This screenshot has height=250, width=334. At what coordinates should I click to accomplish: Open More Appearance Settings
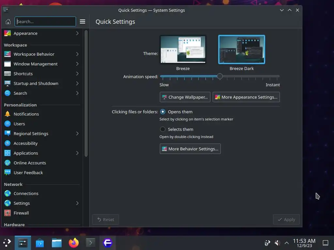(246, 97)
